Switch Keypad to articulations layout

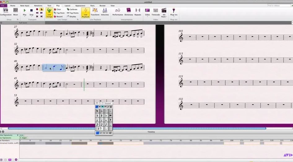105,107
